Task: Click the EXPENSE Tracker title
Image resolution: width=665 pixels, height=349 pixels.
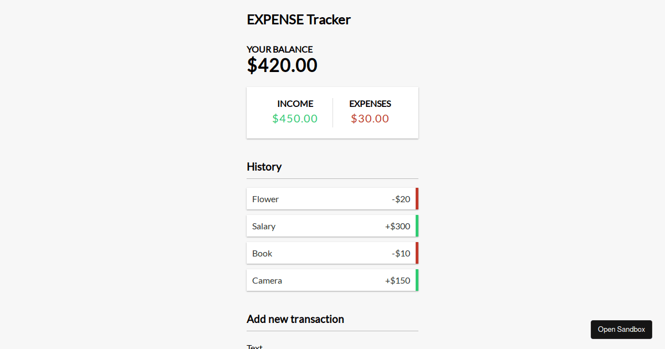Action: (x=299, y=19)
